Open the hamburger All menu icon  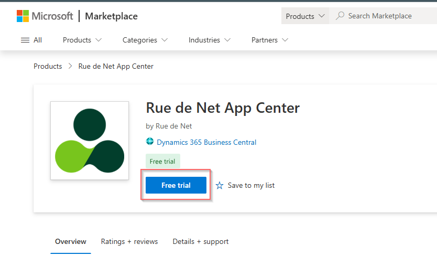[x=25, y=40]
